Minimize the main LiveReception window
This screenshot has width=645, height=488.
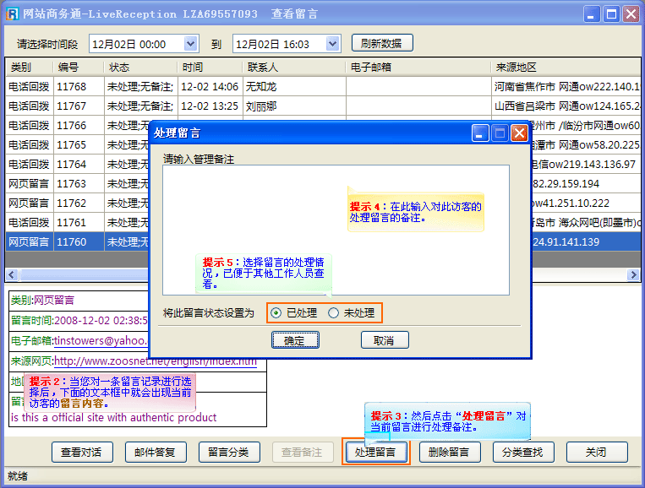593,14
